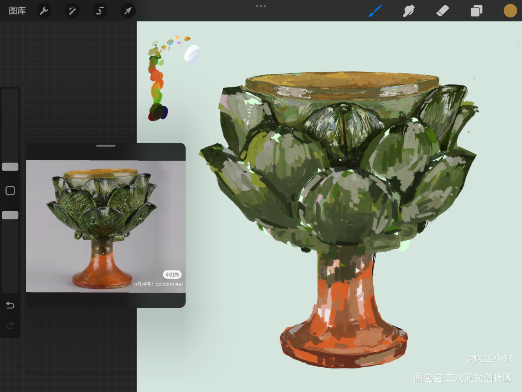Open the Actions wrench menu
The height and width of the screenshot is (392, 522).
pyautogui.click(x=44, y=11)
